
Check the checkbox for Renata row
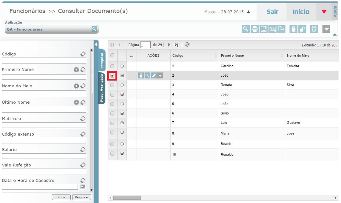(112, 85)
